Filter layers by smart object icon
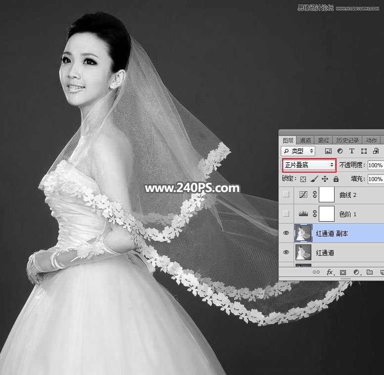The image size is (384, 375). 376,151
